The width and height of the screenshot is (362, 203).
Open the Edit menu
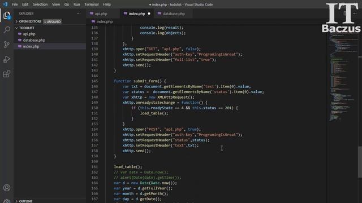coord(25,5)
